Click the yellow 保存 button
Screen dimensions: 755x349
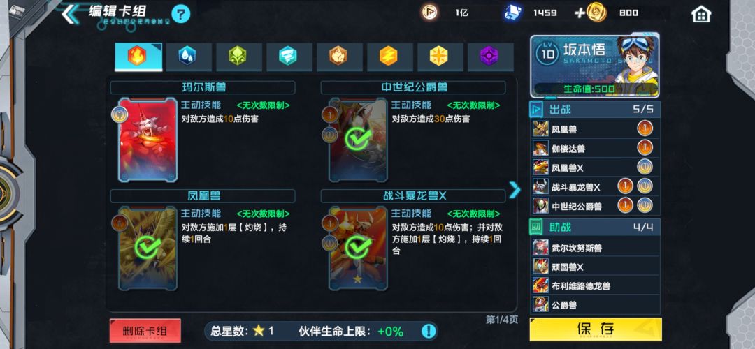pos(596,329)
